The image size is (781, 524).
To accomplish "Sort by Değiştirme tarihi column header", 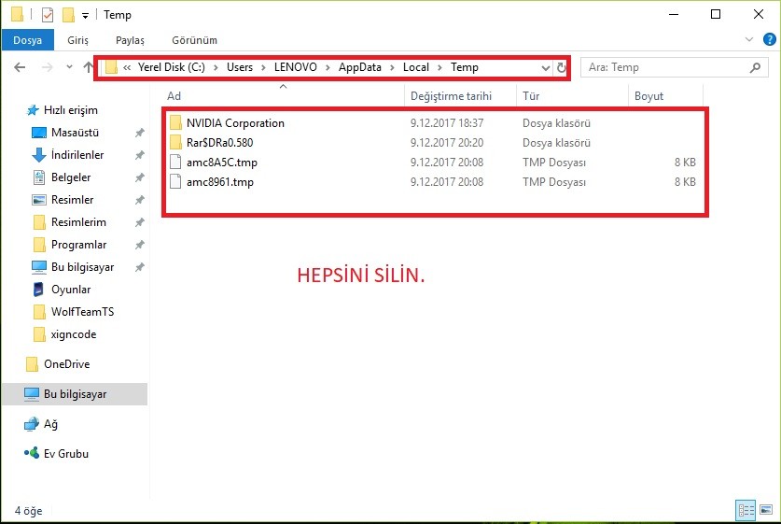I will pos(460,95).
